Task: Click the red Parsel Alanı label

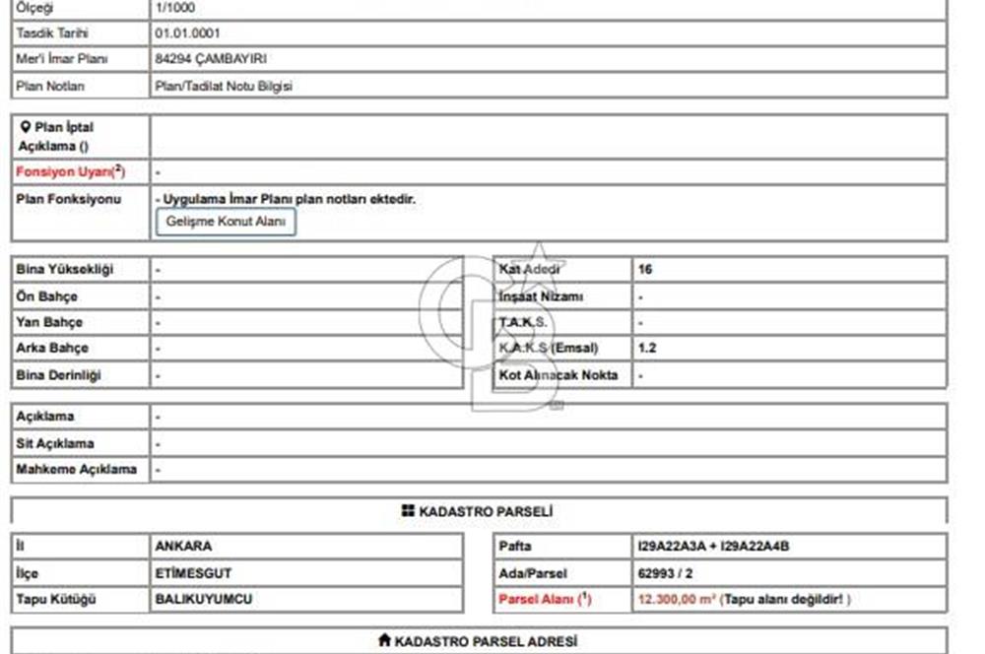Action: click(x=545, y=599)
